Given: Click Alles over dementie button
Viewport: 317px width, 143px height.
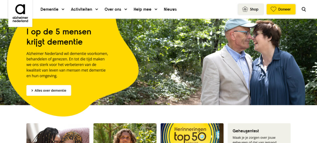Looking at the screenshot, I should (49, 90).
